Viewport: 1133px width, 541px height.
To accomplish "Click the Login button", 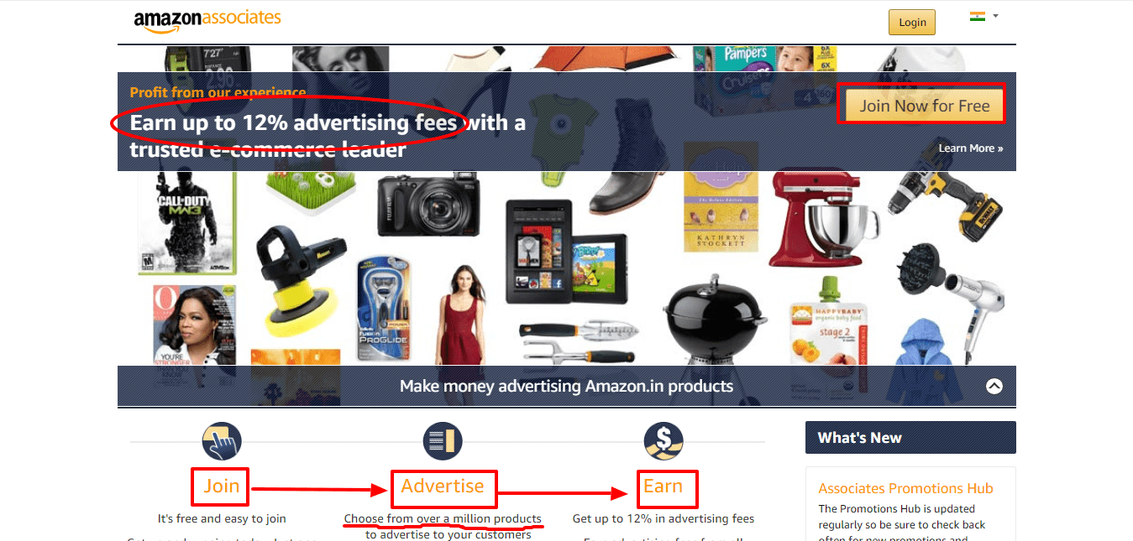I will tap(912, 23).
